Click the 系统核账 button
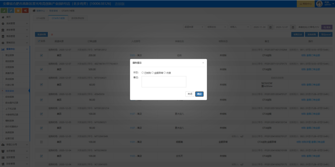The height and width of the screenshot is (167, 335). [311, 34]
